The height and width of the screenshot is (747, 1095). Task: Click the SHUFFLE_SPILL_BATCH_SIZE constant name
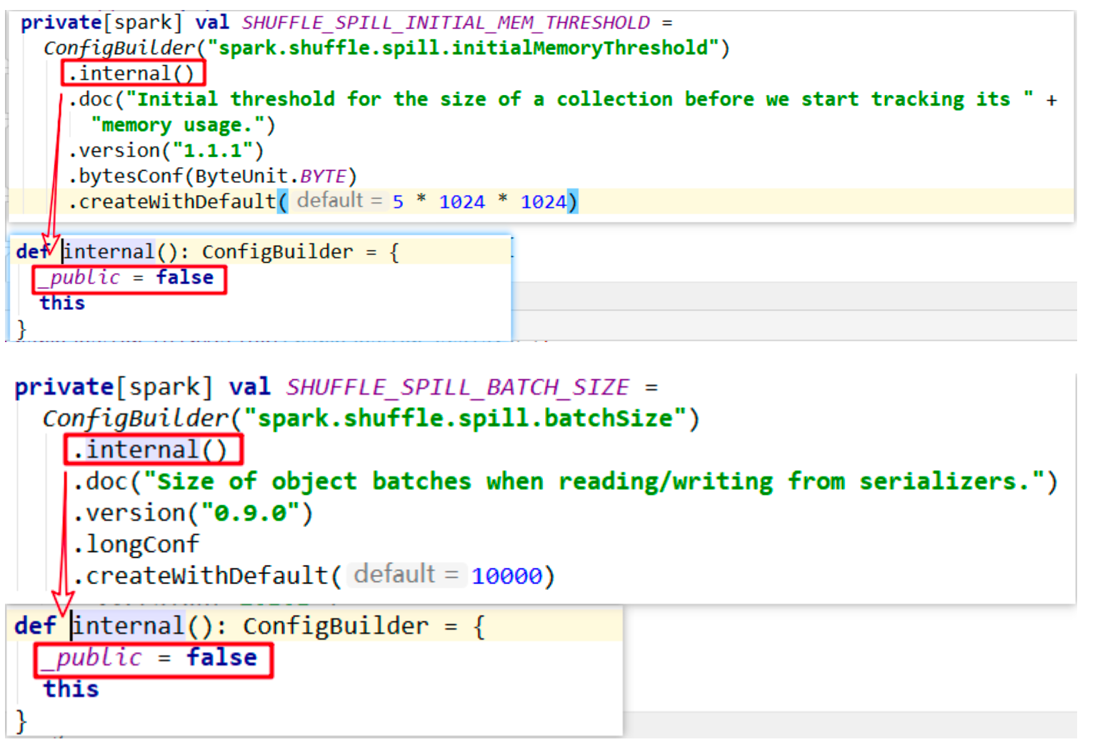[457, 387]
